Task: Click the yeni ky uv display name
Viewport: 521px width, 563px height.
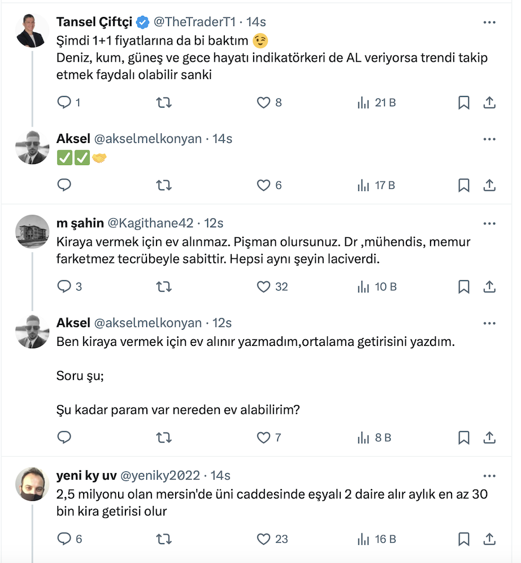Action: click(86, 475)
